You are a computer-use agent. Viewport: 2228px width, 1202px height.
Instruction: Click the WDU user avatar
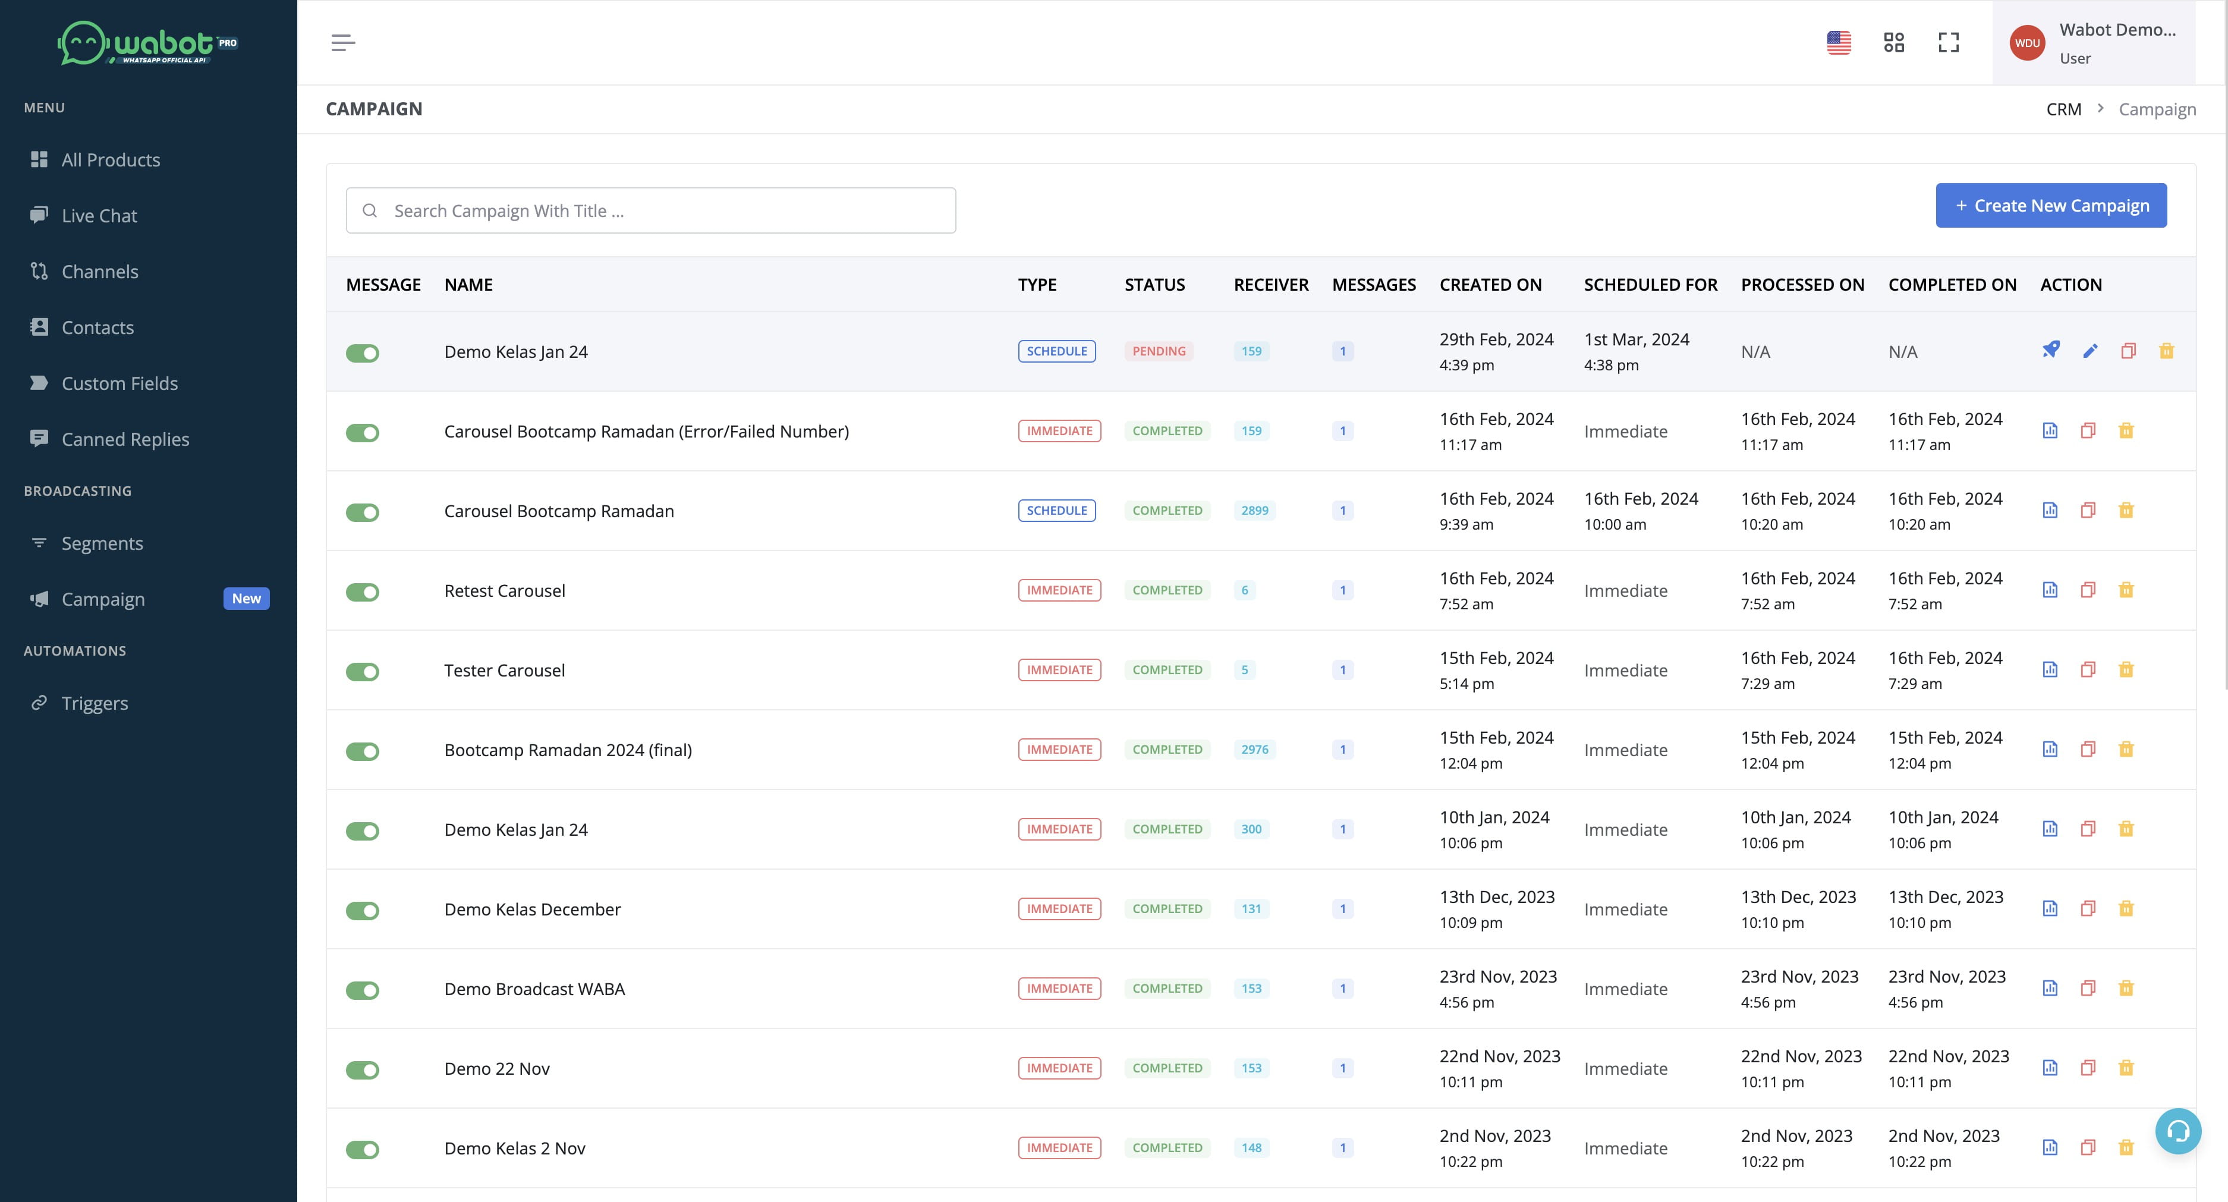[x=2027, y=42]
